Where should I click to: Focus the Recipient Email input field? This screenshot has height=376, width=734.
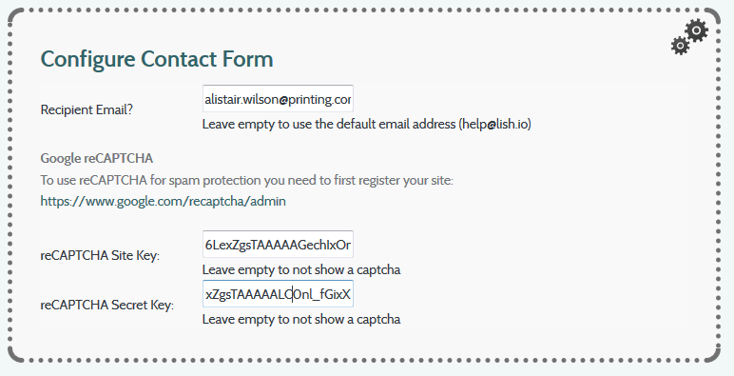click(278, 98)
